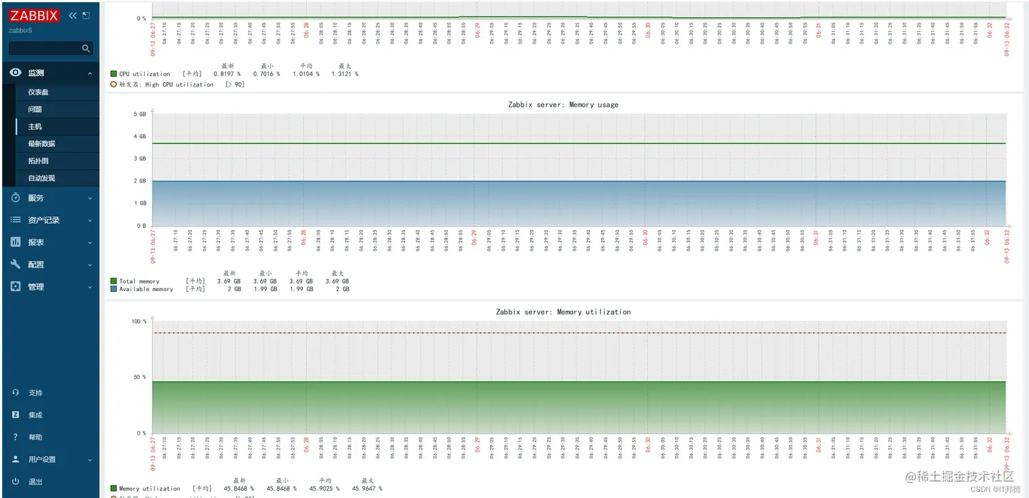Click the 集成 Z icon

[x=16, y=414]
